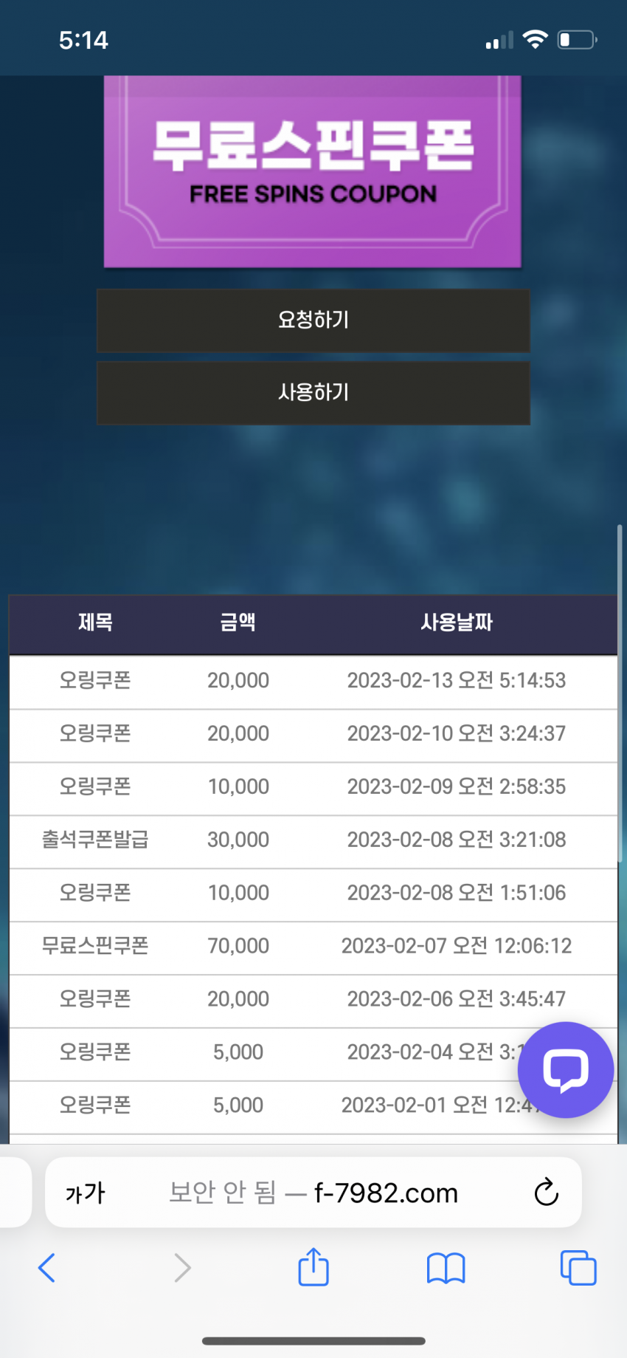Select the 무료스핀쿠폰 70,000 row
The height and width of the screenshot is (1358, 627).
coord(313,946)
